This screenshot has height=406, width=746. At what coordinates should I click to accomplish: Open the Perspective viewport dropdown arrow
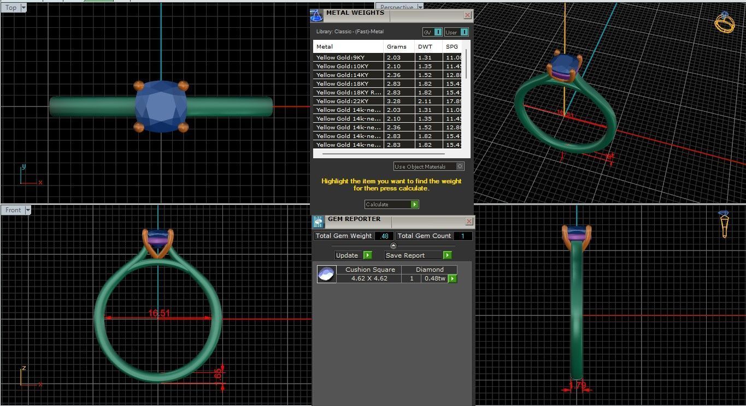(x=420, y=7)
